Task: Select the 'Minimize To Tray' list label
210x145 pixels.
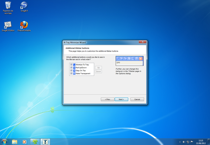Action: click(x=82, y=65)
